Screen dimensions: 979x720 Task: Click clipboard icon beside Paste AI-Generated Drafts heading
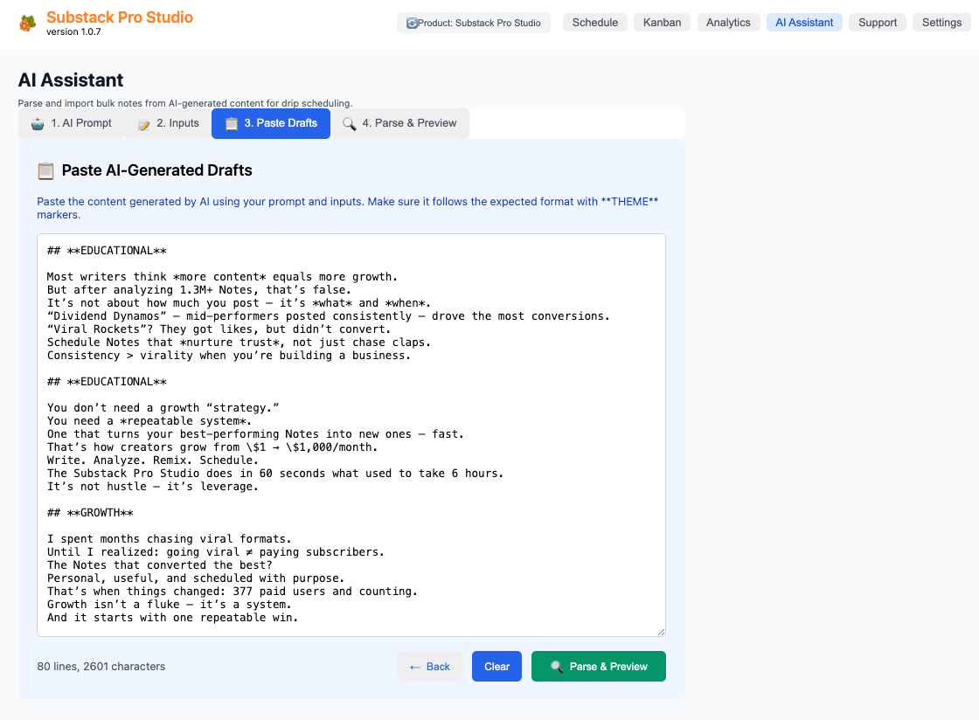coord(45,170)
